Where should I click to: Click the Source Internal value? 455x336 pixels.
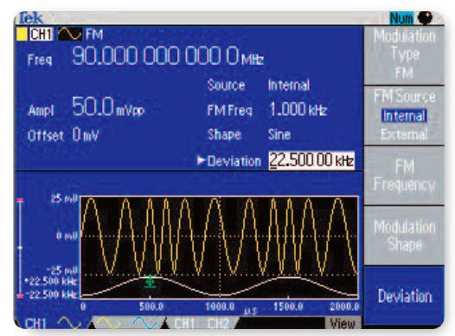[289, 85]
